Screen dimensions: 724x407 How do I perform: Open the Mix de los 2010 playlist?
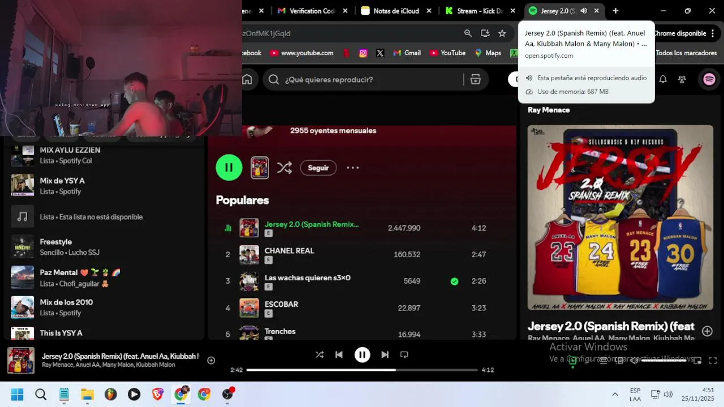click(x=105, y=307)
